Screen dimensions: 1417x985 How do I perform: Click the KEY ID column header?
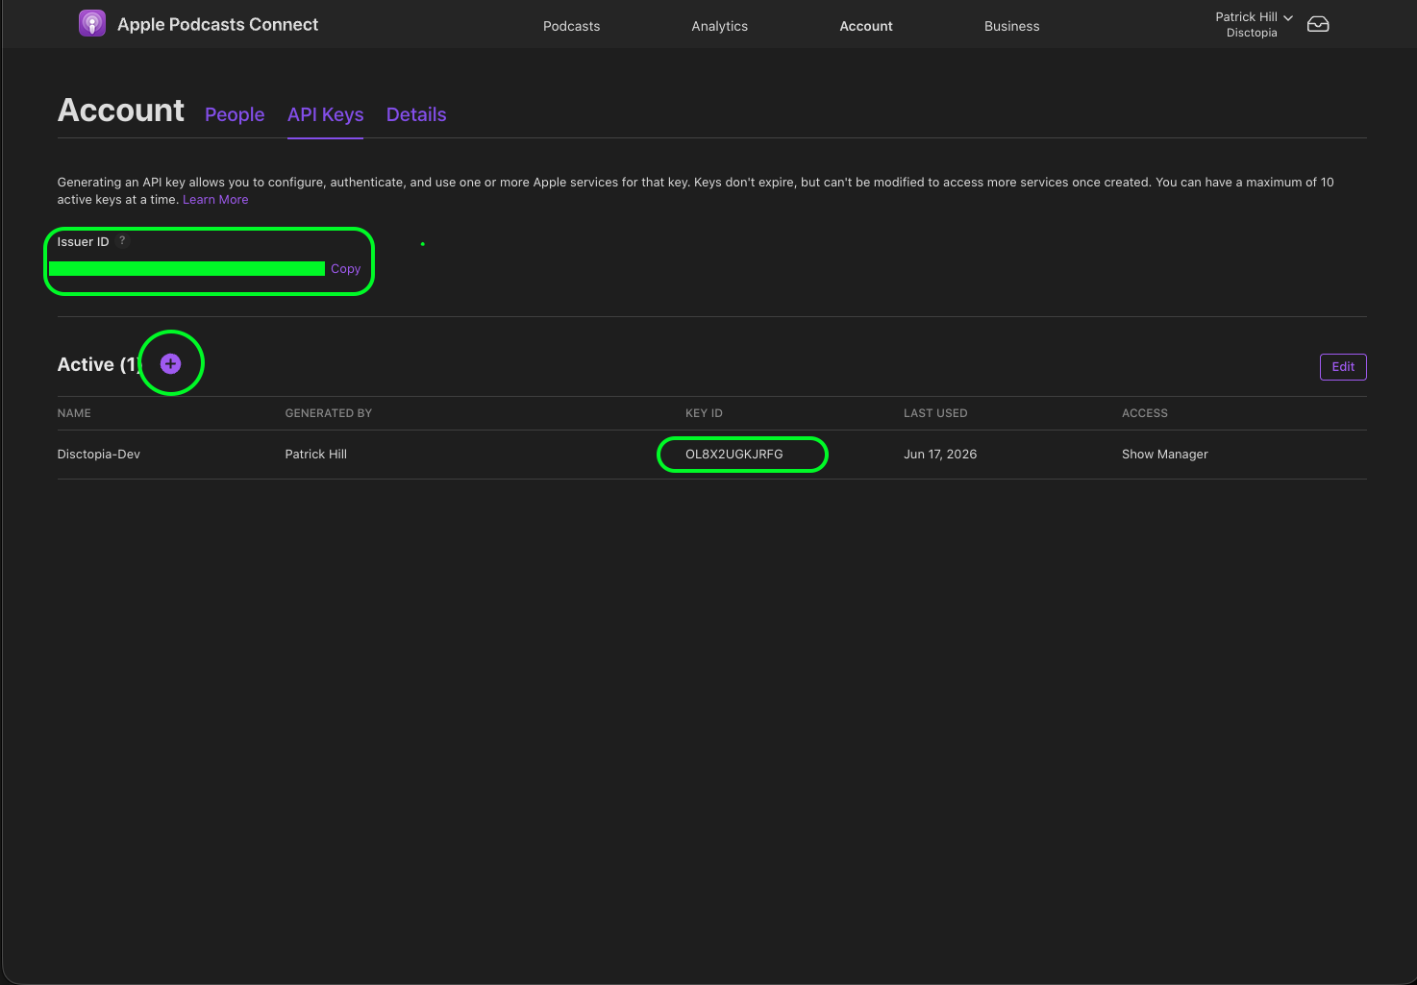click(x=704, y=413)
